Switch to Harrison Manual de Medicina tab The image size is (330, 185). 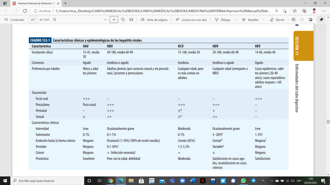pos(33,3)
